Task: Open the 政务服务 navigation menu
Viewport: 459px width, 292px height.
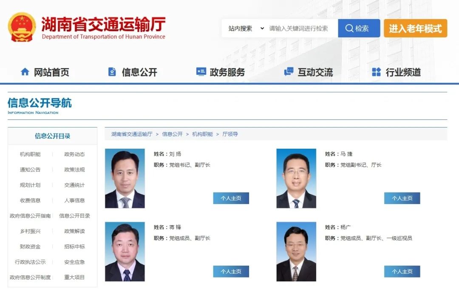Action: tap(227, 72)
